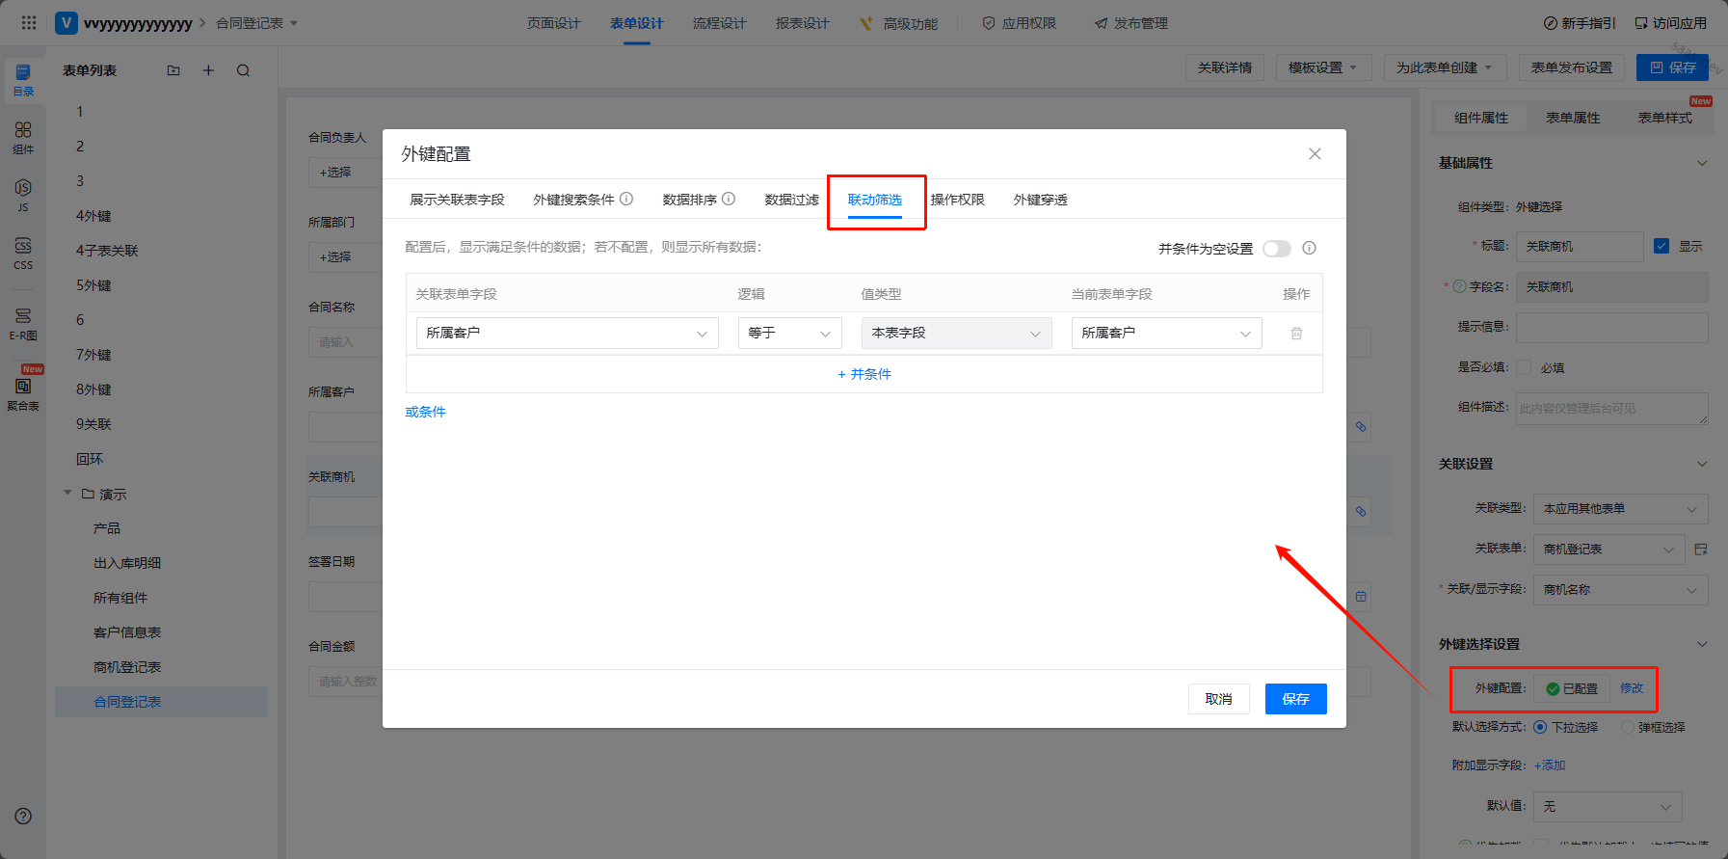Switch to the 数据过滤 tab
1728x859 pixels.
click(x=791, y=200)
